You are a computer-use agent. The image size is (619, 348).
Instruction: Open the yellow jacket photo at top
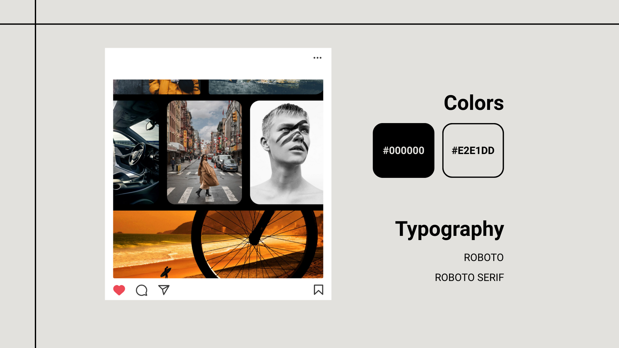tap(157, 87)
